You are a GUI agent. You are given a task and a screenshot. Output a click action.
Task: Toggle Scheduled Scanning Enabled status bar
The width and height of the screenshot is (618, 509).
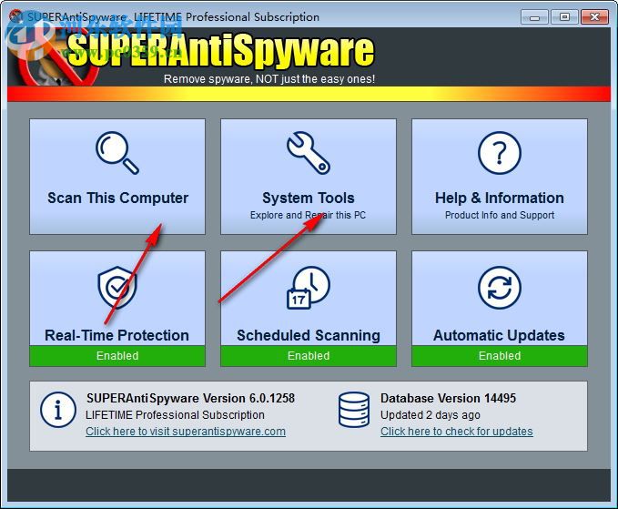(x=309, y=356)
